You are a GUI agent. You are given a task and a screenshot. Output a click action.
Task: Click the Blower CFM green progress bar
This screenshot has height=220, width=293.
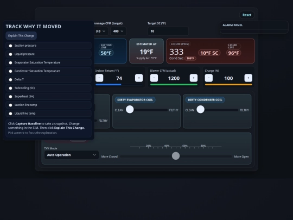[174, 85]
